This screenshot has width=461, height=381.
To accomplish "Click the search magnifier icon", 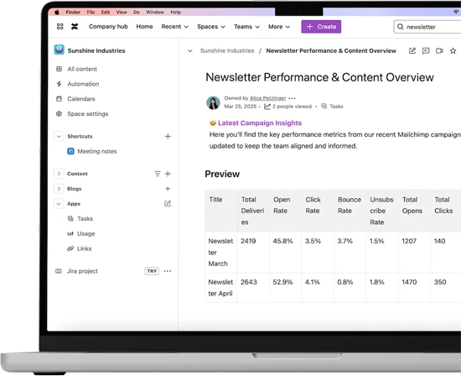I will pyautogui.click(x=401, y=27).
